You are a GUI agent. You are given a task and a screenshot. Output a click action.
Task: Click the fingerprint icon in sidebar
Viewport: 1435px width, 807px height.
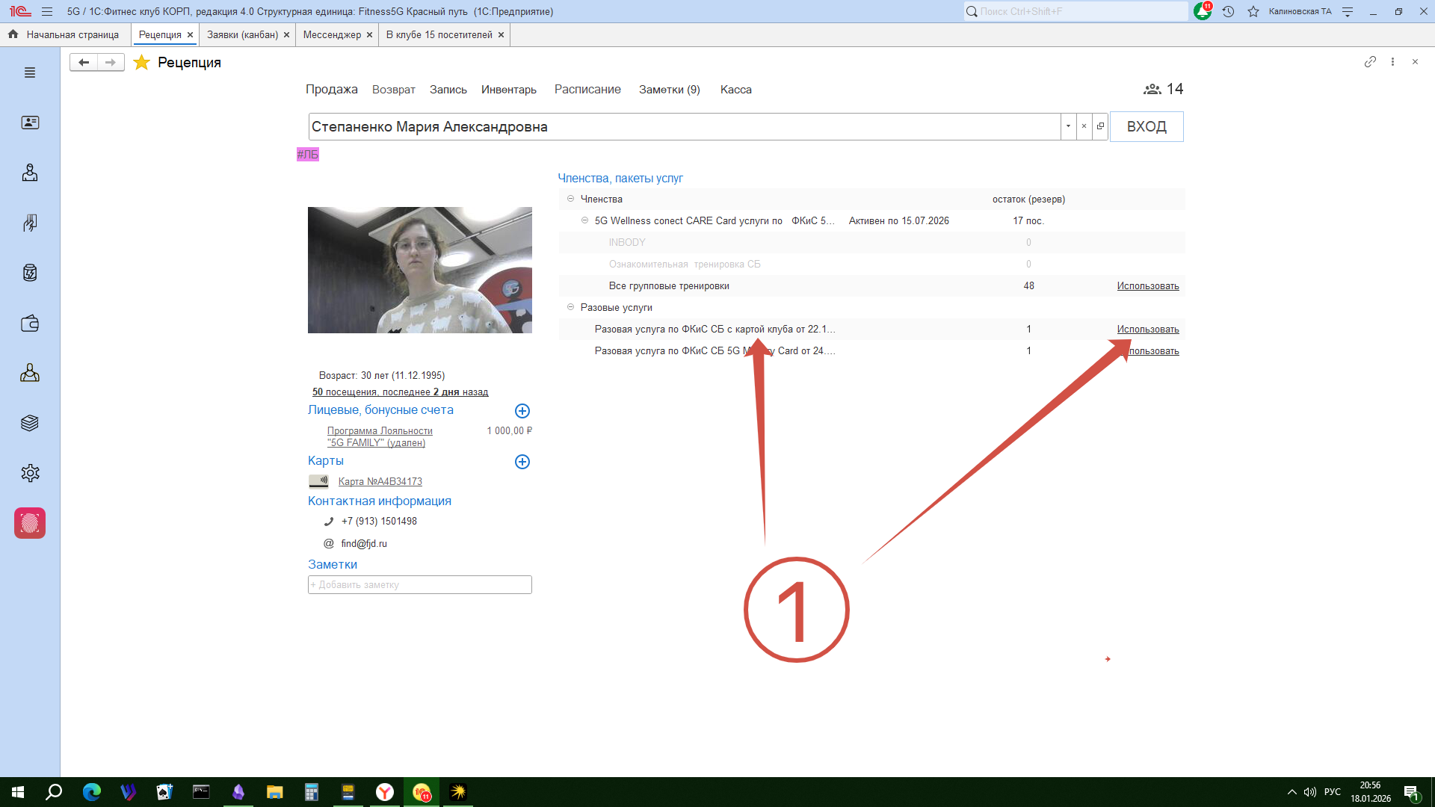tap(30, 523)
